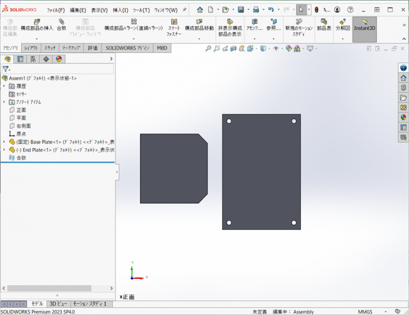Pin the menu bar with pushpin icon
The height and width of the screenshot is (315, 409).
pos(185,10)
